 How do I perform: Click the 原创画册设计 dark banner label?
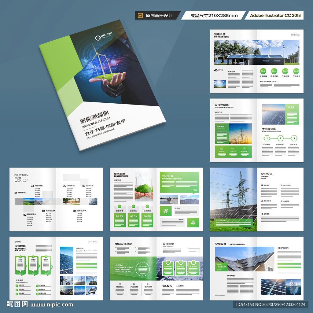coord(157,15)
